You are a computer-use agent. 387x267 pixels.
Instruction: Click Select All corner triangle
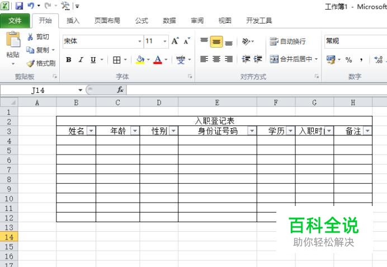coord(9,102)
